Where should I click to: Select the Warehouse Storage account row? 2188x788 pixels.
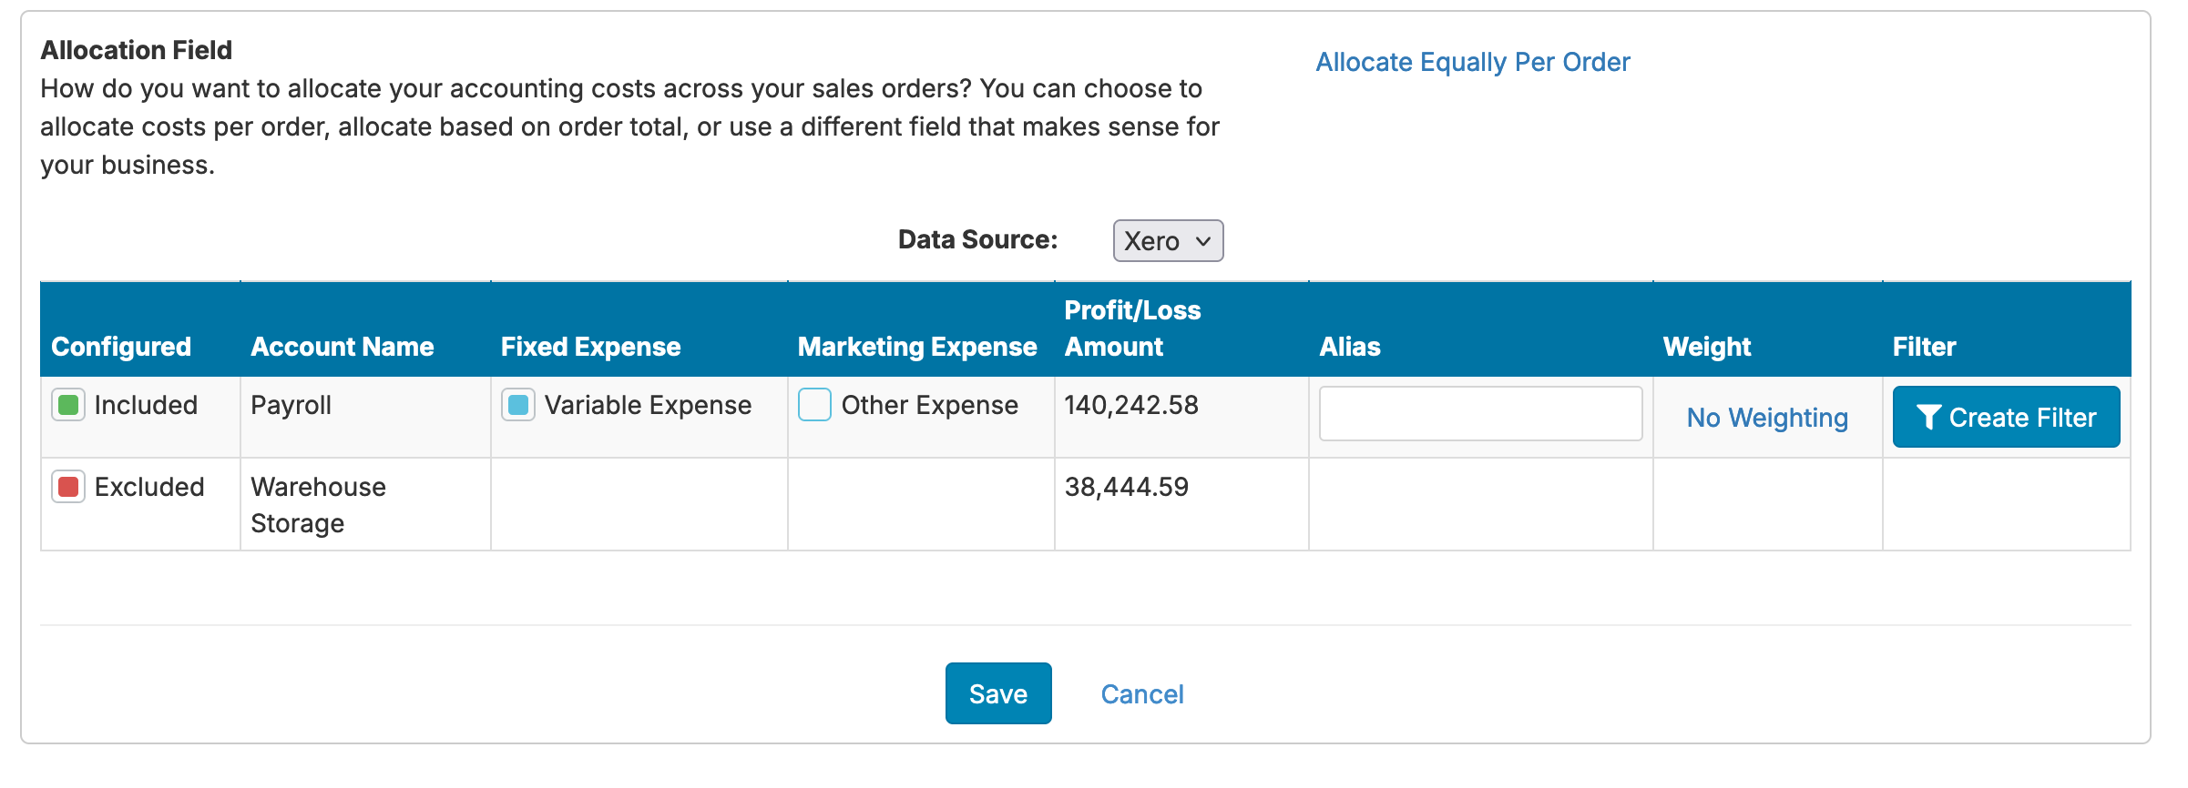coord(1086,504)
